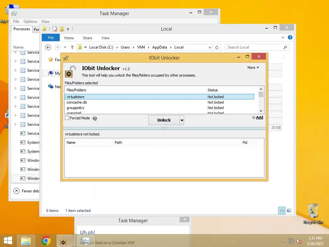Open the recent locations dropdown in Explorer
329x247 pixels.
click(65, 47)
